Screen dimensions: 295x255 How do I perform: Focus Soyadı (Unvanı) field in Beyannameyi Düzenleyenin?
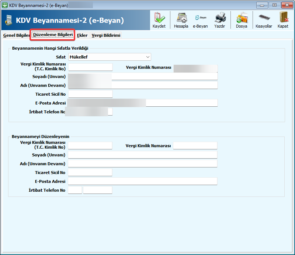pyautogui.click(x=143, y=155)
